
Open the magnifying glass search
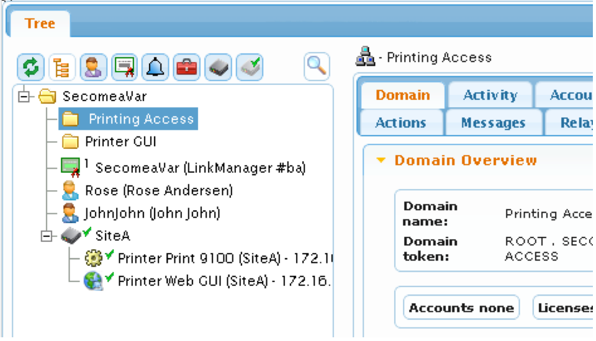pyautogui.click(x=317, y=66)
